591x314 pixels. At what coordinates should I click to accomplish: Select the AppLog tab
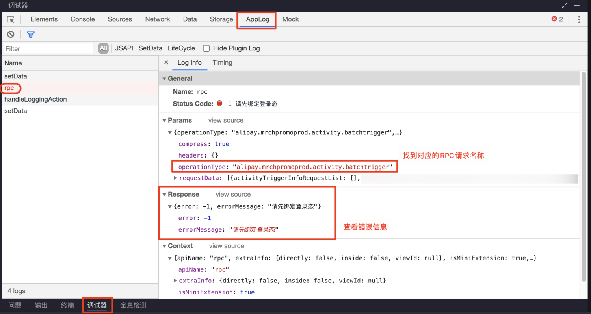pyautogui.click(x=258, y=19)
